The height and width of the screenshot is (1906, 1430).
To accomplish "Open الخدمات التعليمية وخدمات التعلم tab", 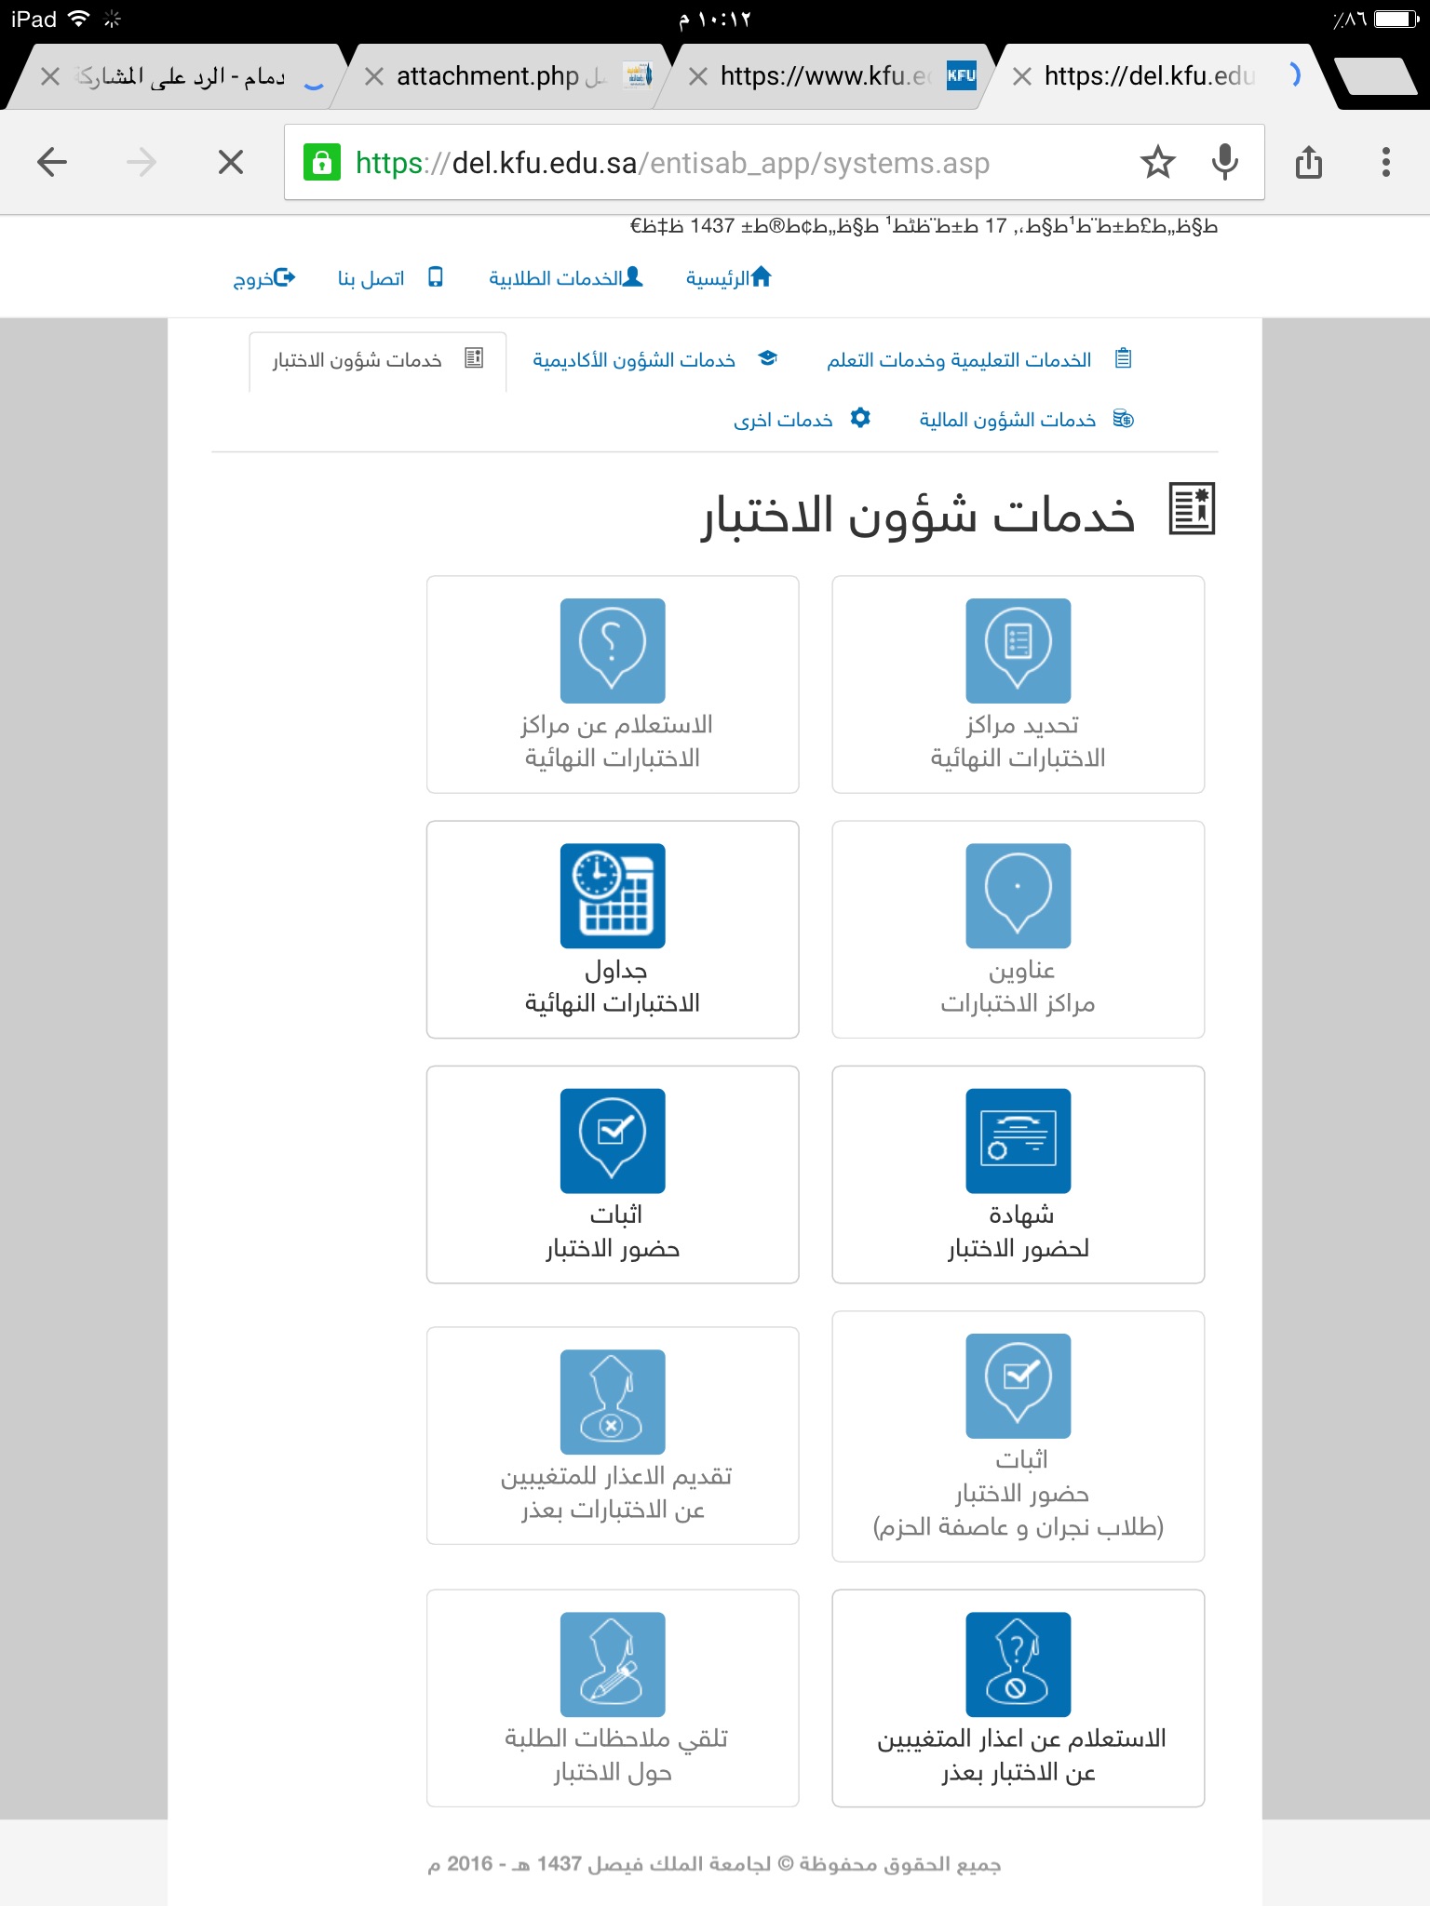I will tap(979, 360).
